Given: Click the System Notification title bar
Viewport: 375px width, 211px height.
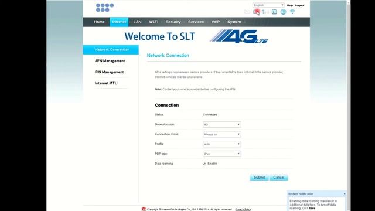Looking at the screenshot, I should point(316,194).
